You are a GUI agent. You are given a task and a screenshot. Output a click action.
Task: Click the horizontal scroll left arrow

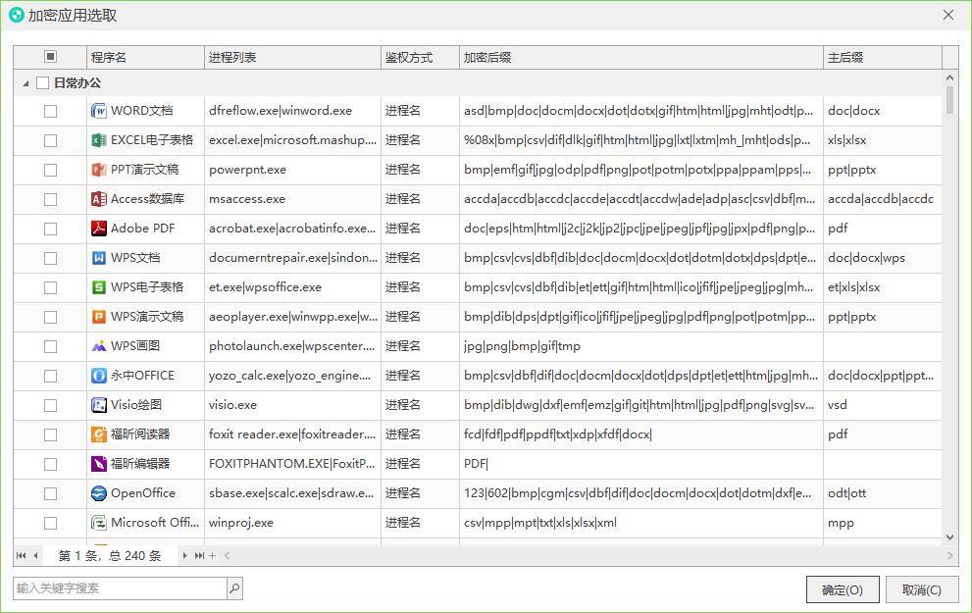pyautogui.click(x=227, y=556)
